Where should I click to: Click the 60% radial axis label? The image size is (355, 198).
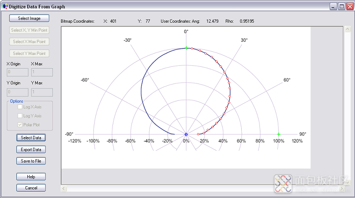241,141
